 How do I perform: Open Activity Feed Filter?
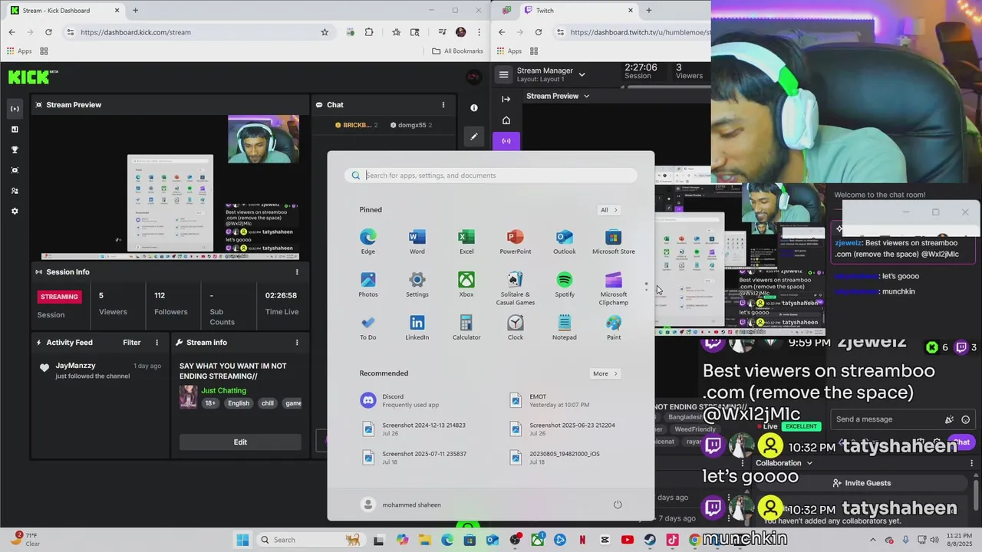(132, 343)
